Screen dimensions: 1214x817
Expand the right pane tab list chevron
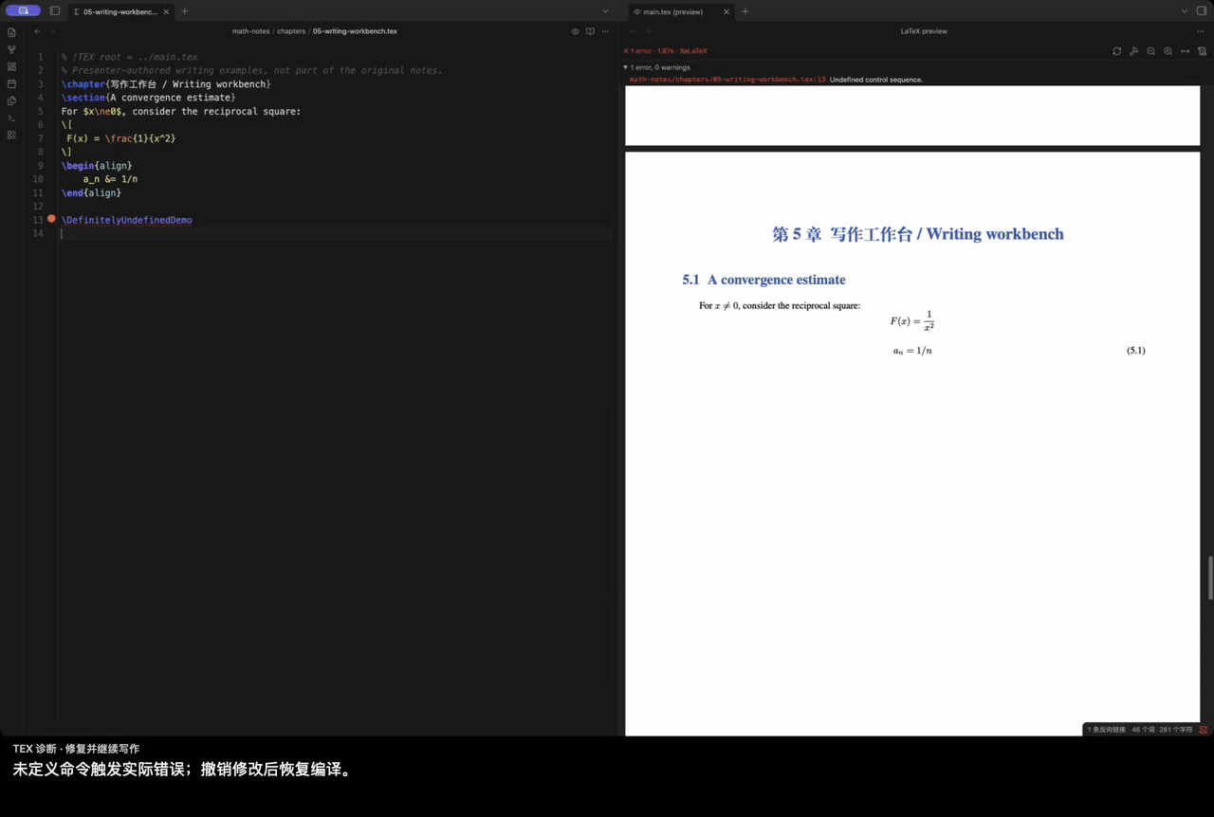coord(1185,11)
